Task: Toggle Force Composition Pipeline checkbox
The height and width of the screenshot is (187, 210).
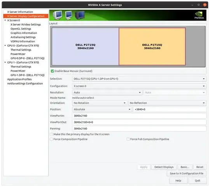Action: click(x=51, y=139)
